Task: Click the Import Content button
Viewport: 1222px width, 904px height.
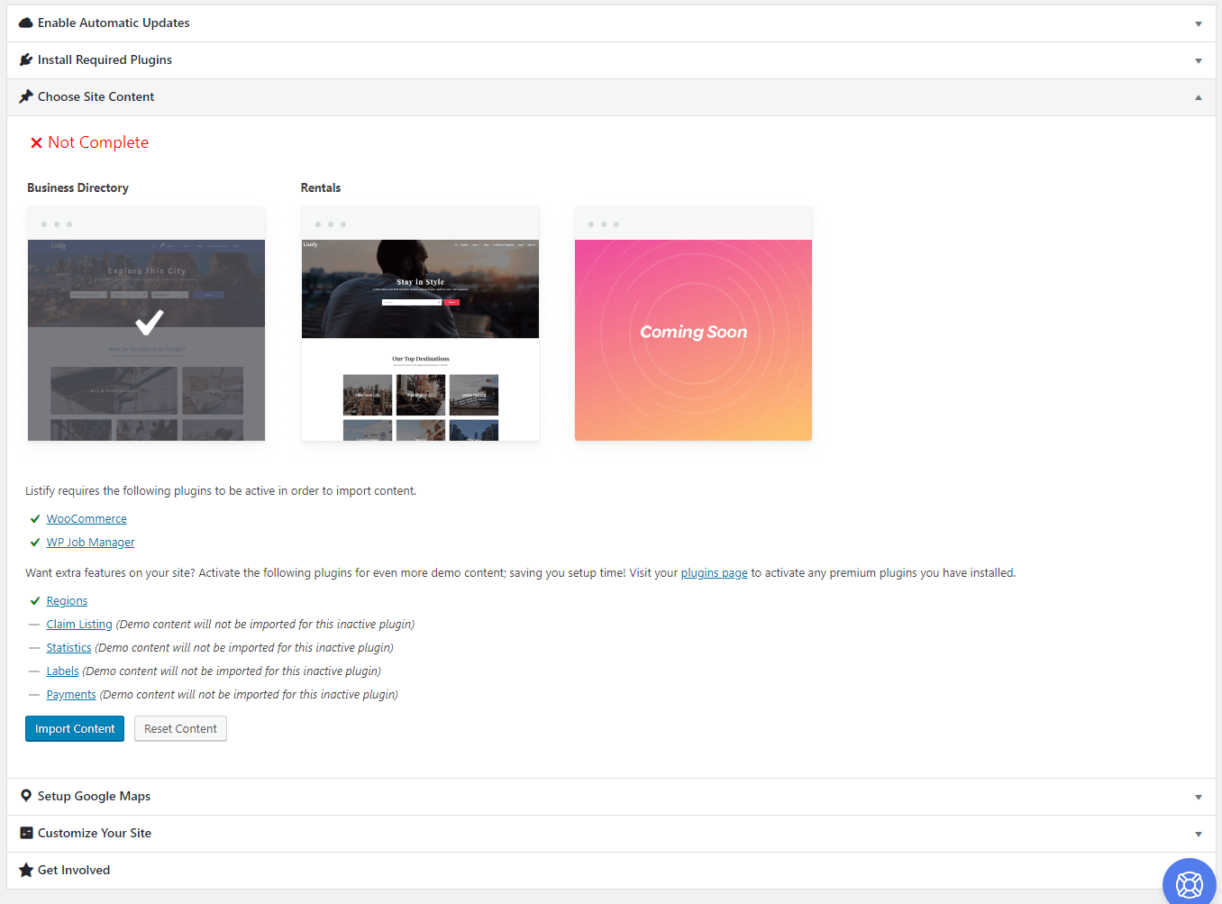Action: tap(75, 728)
